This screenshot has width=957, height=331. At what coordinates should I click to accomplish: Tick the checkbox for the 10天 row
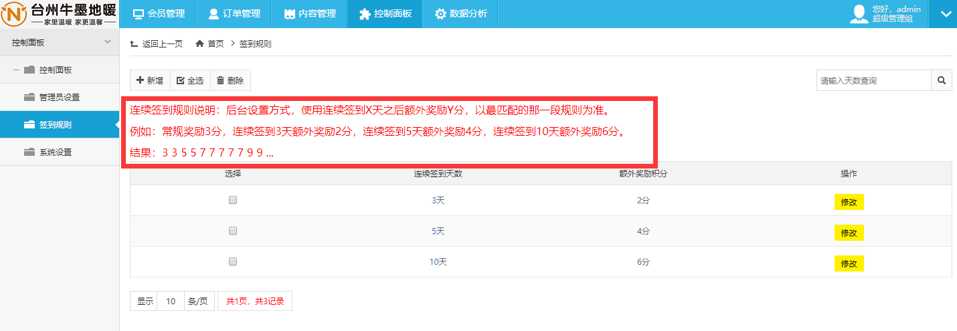[x=233, y=261]
